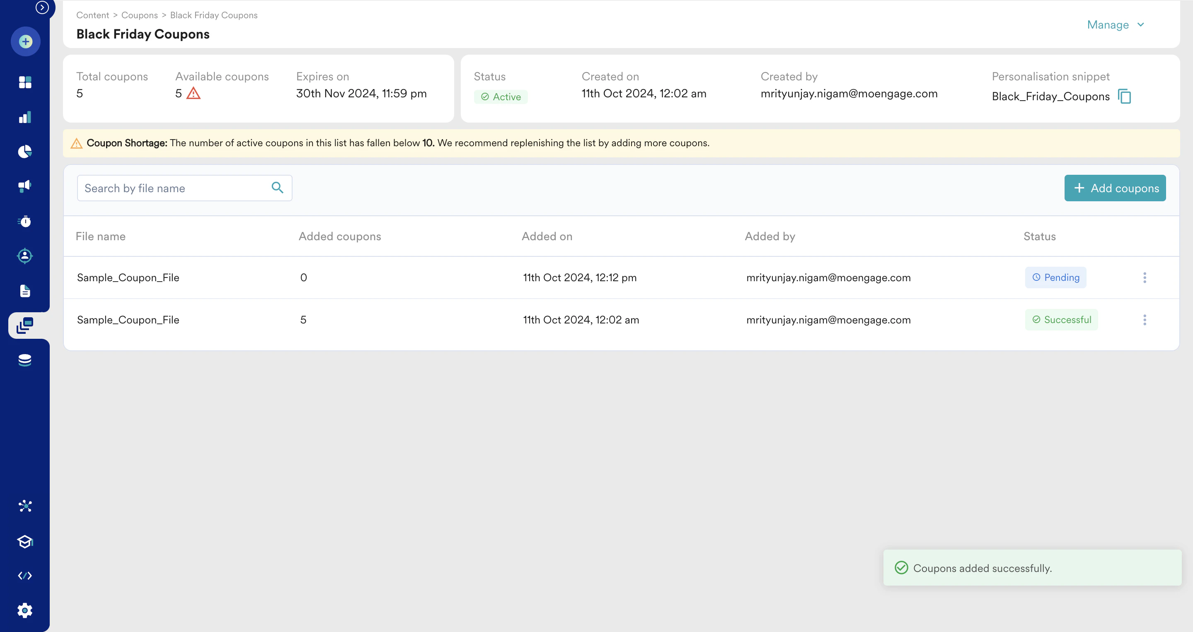Expand the sidebar with the arrow toggle
1193x632 pixels.
pyautogui.click(x=42, y=7)
